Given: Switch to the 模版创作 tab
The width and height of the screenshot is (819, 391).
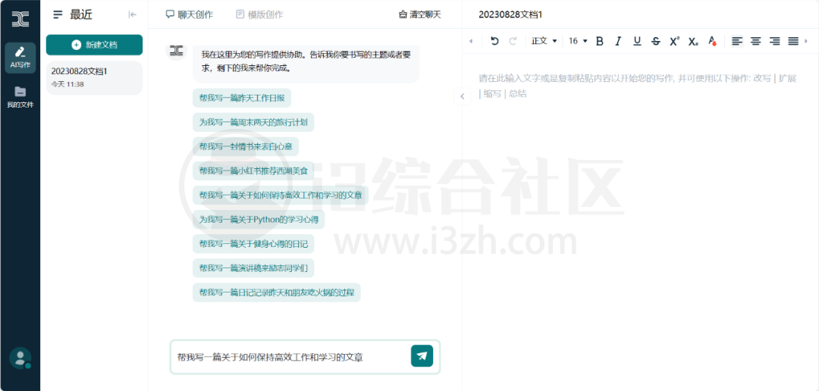Looking at the screenshot, I should pyautogui.click(x=259, y=14).
